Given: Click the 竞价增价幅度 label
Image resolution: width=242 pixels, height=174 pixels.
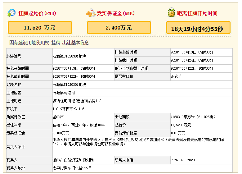Looking at the screenshot, I should [126, 133].
